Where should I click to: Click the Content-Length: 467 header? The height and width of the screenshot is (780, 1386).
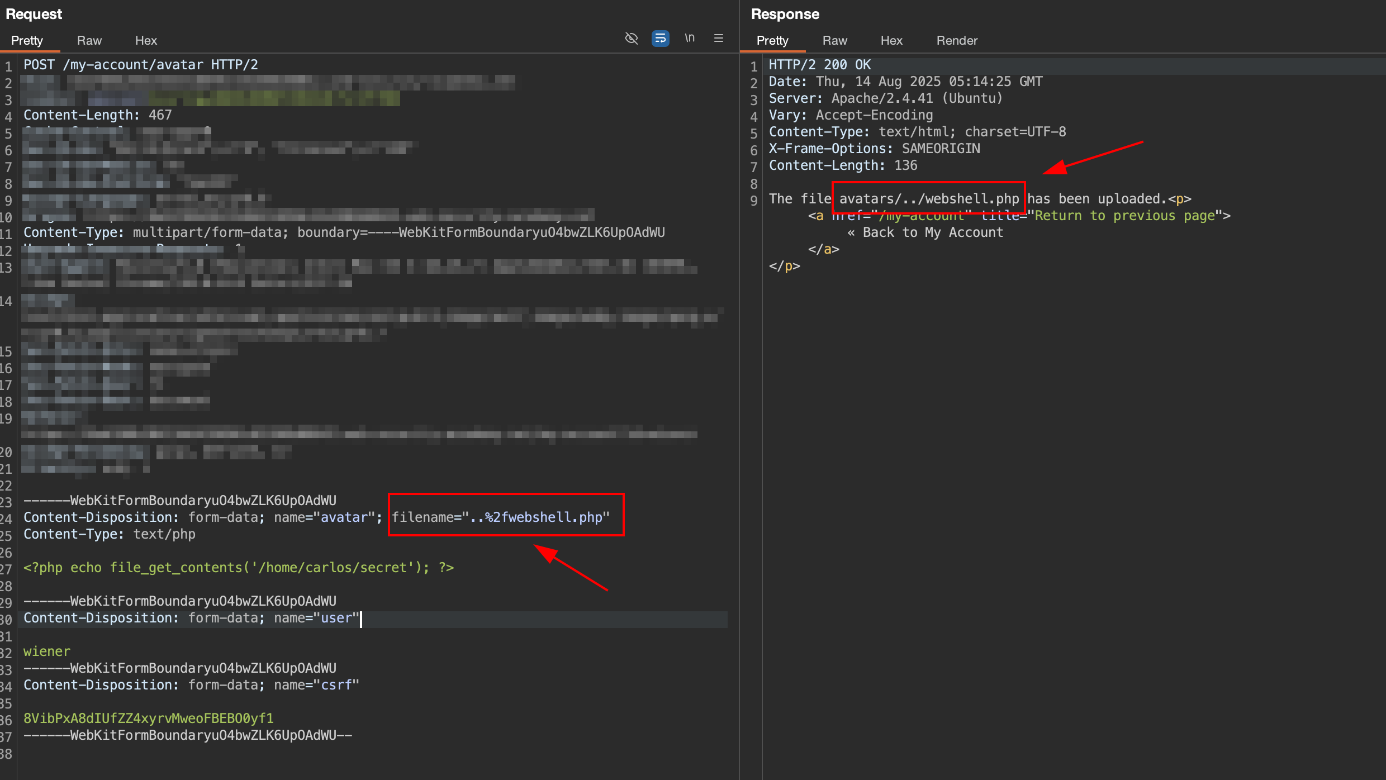(x=98, y=115)
